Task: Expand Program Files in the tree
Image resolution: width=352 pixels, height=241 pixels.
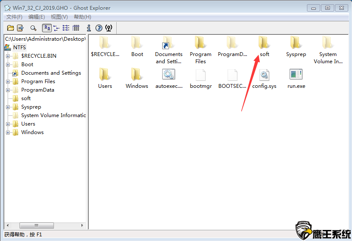Action: (8, 82)
